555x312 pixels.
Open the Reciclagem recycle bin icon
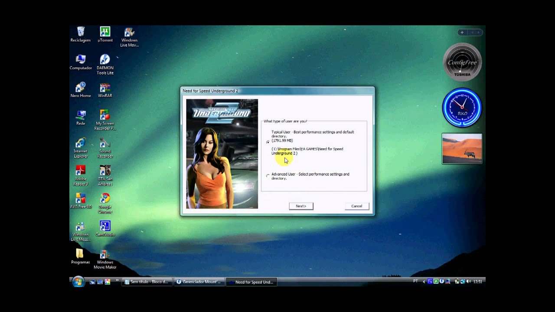[80, 34]
